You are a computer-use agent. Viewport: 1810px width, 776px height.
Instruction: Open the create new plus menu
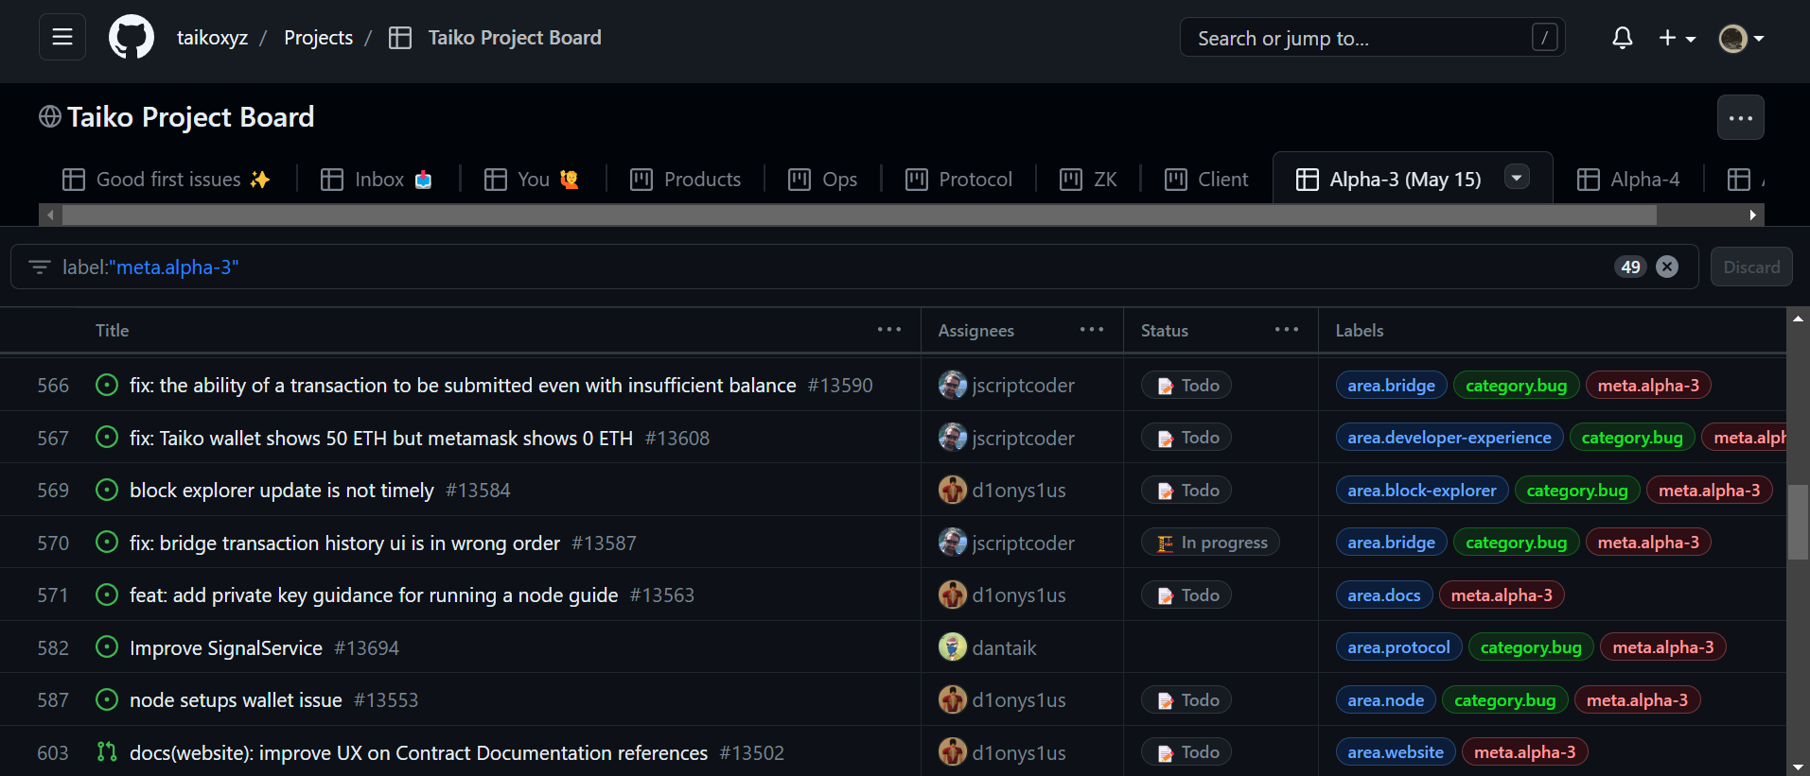(1677, 38)
